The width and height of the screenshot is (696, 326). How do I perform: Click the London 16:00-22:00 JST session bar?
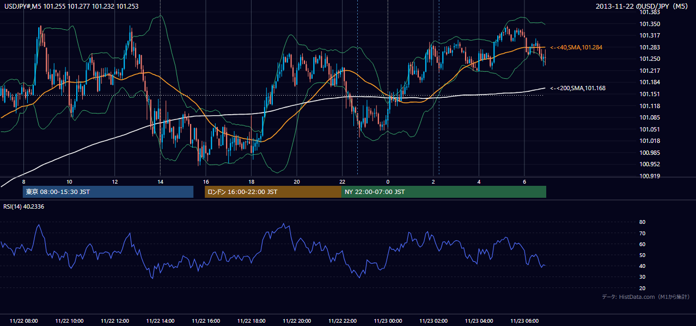(273, 192)
